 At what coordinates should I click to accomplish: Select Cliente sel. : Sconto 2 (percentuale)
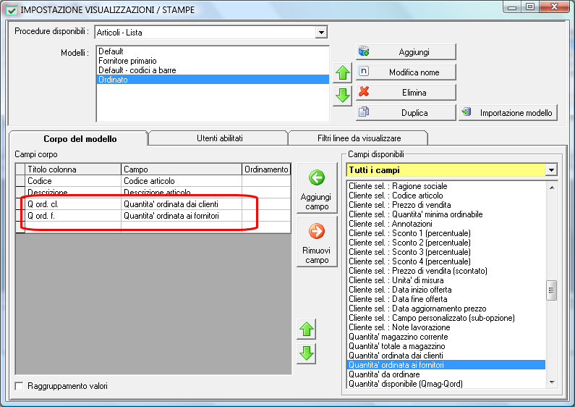(446, 243)
